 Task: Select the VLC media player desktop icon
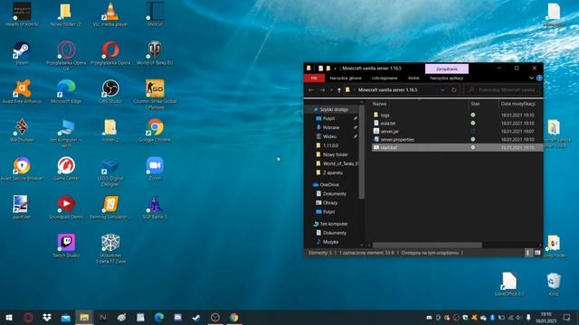(110, 14)
